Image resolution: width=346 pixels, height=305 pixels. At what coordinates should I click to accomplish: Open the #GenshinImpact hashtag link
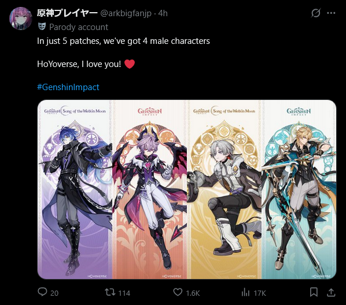coord(68,87)
